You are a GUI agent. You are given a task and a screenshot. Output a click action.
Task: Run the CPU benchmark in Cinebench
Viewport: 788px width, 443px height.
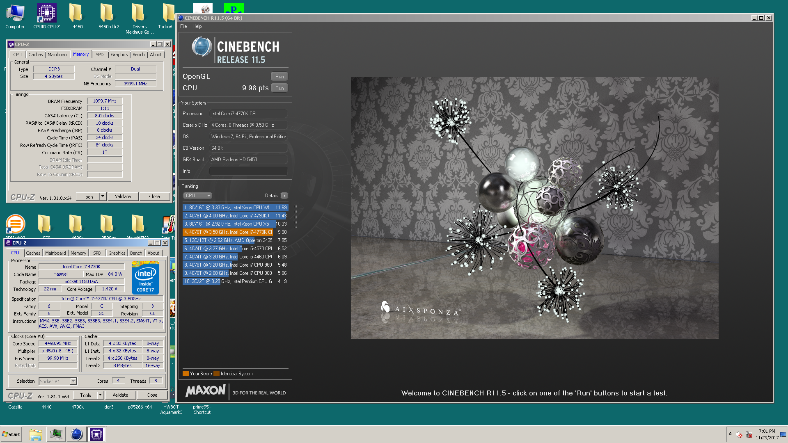[279, 88]
